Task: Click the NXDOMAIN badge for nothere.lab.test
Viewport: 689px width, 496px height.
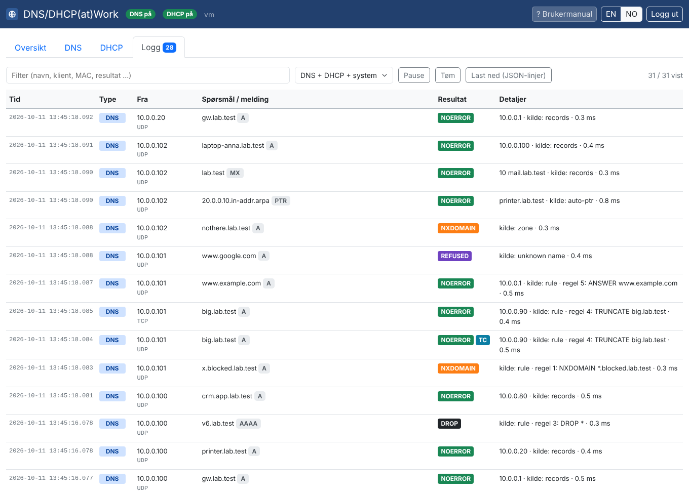Action: [458, 228]
